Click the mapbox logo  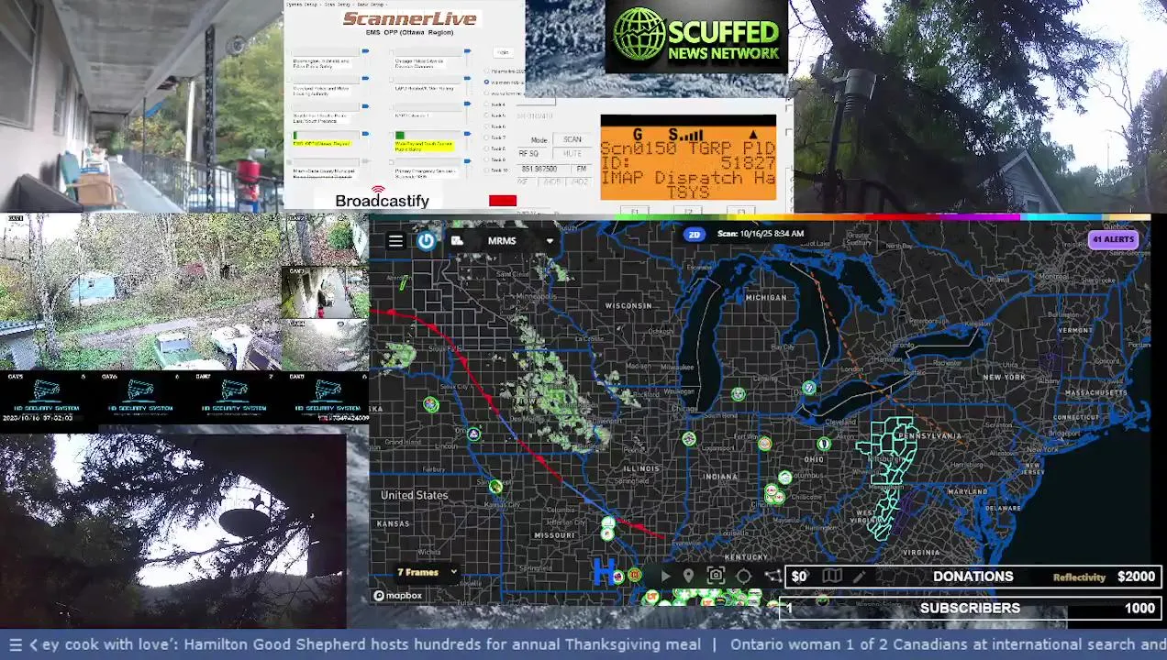pos(398,596)
